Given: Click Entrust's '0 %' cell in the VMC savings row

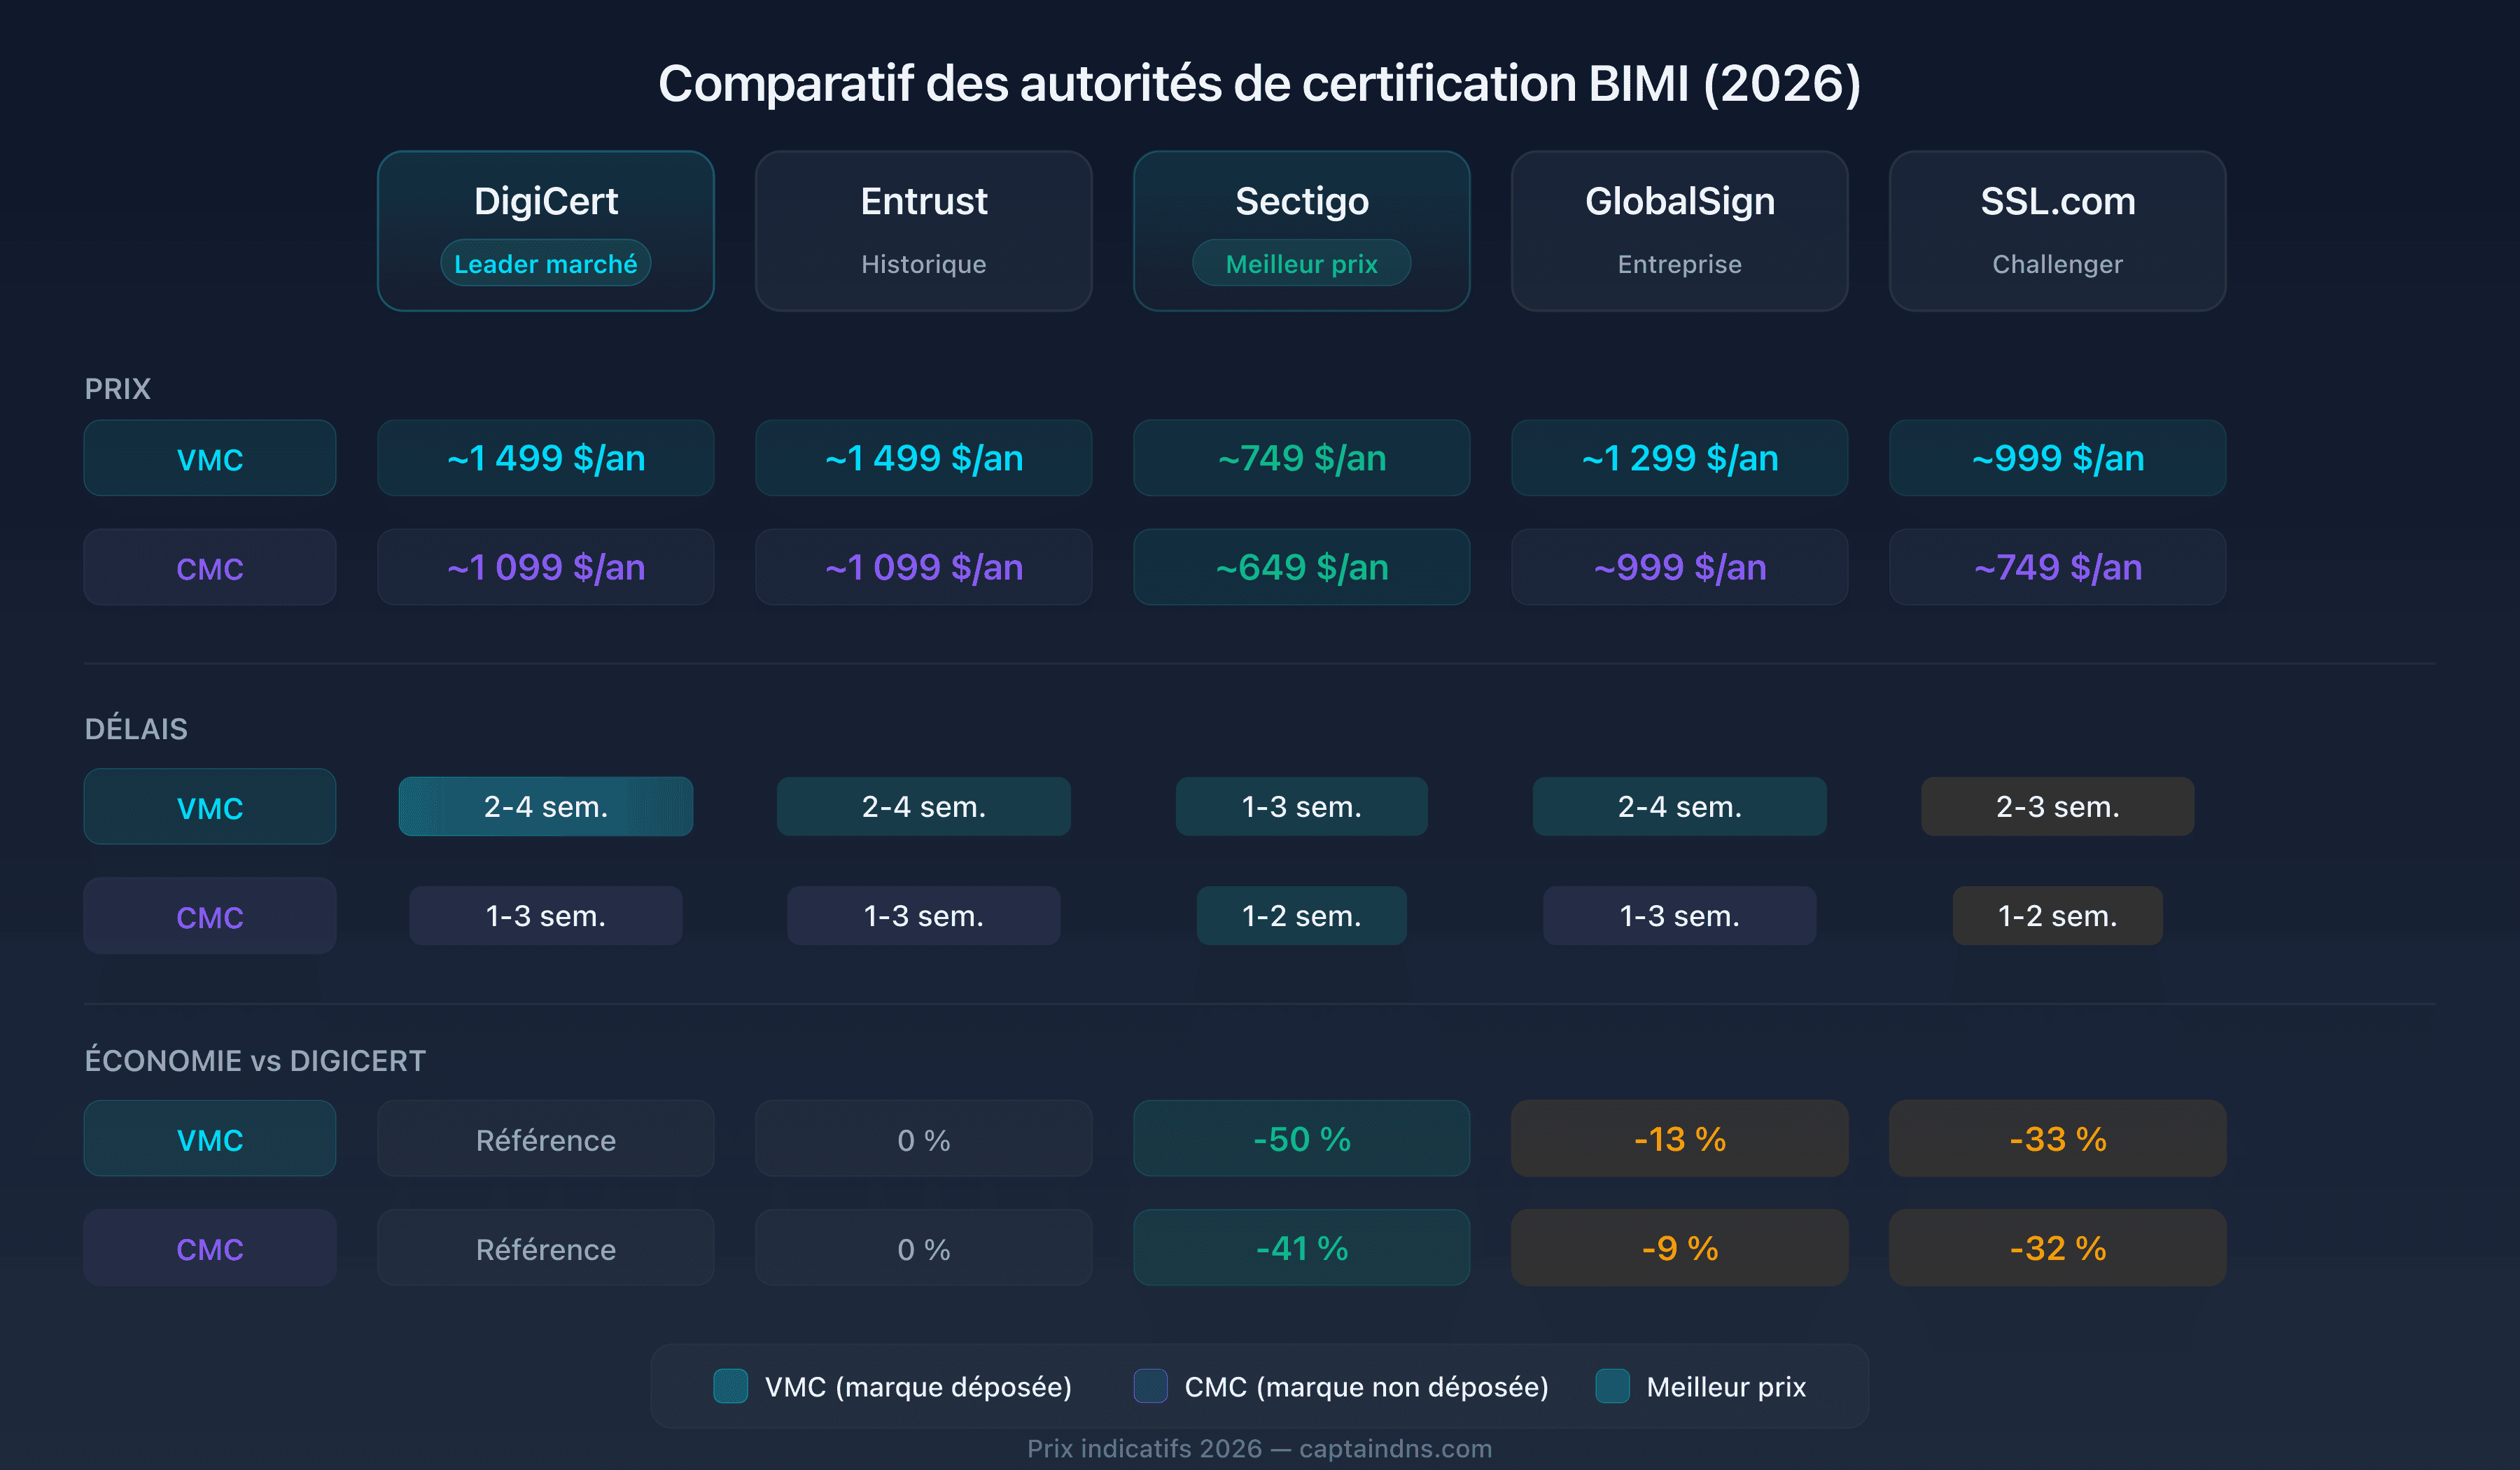Looking at the screenshot, I should click(x=924, y=1138).
